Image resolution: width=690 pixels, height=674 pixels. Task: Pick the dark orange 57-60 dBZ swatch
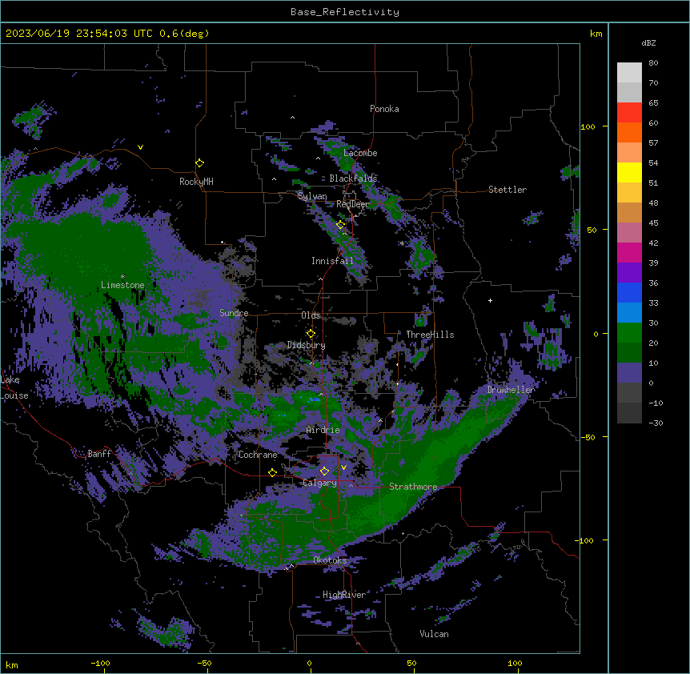point(629,133)
